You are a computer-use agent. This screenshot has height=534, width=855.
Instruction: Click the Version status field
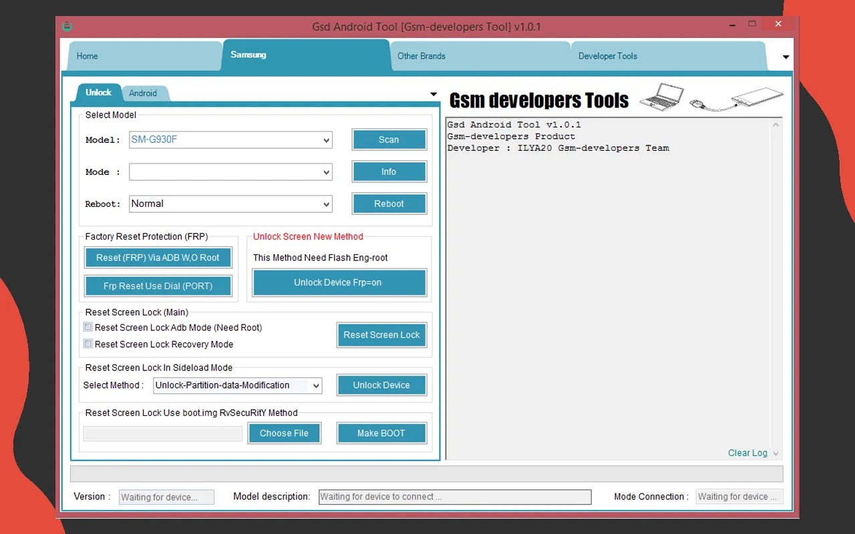click(167, 497)
